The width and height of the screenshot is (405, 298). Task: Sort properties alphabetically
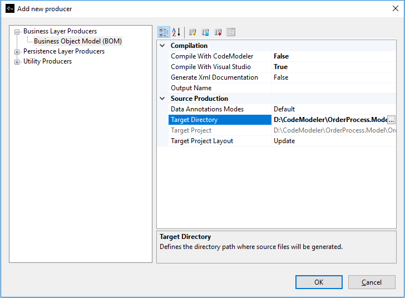(x=176, y=32)
